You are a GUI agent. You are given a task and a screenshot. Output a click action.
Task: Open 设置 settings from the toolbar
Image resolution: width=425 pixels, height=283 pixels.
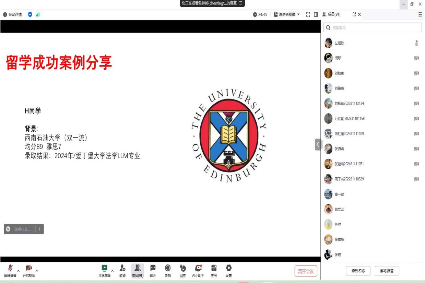point(228,269)
